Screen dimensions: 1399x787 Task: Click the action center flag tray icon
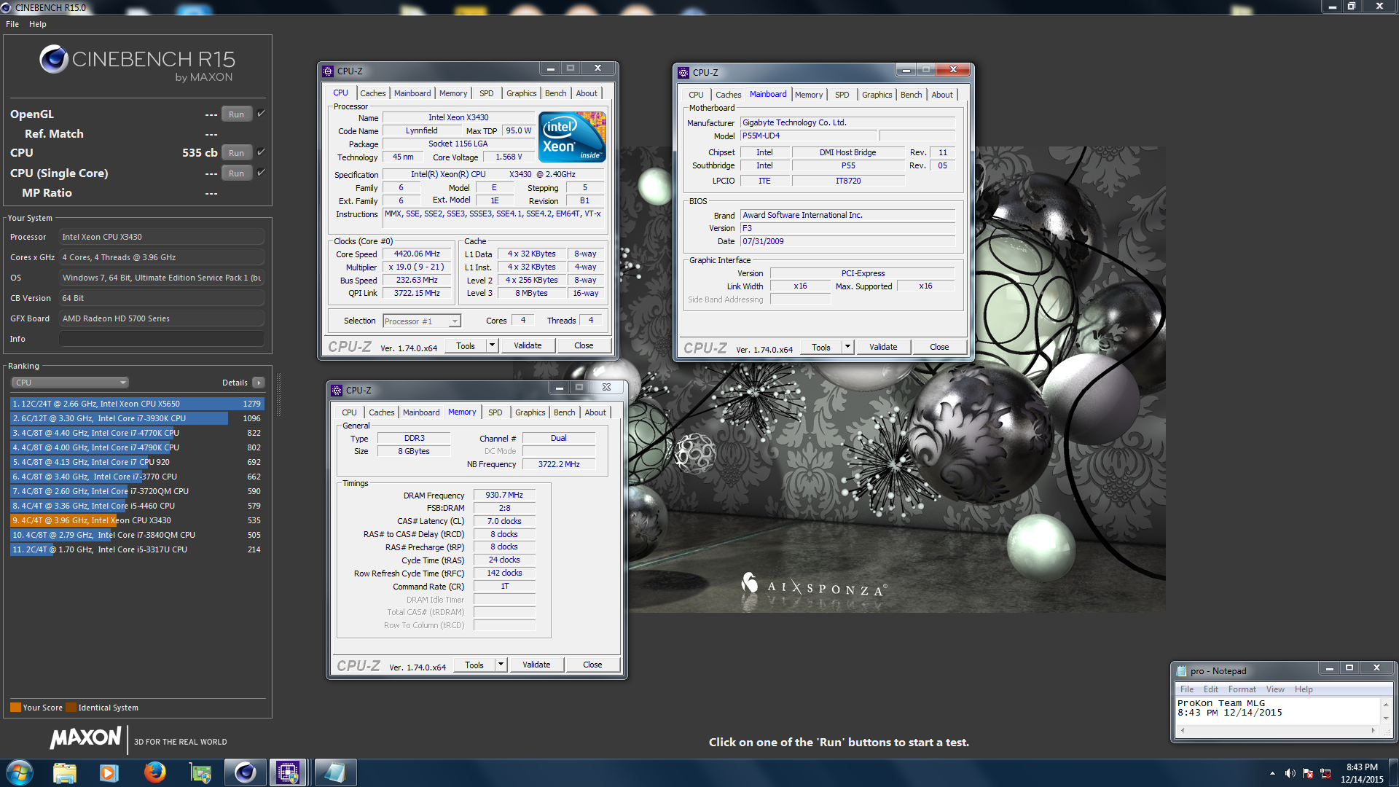1308,773
